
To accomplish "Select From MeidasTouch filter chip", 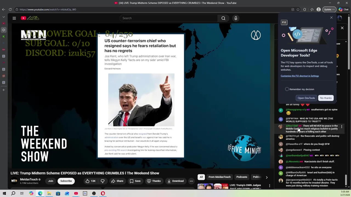I will click(219, 177).
